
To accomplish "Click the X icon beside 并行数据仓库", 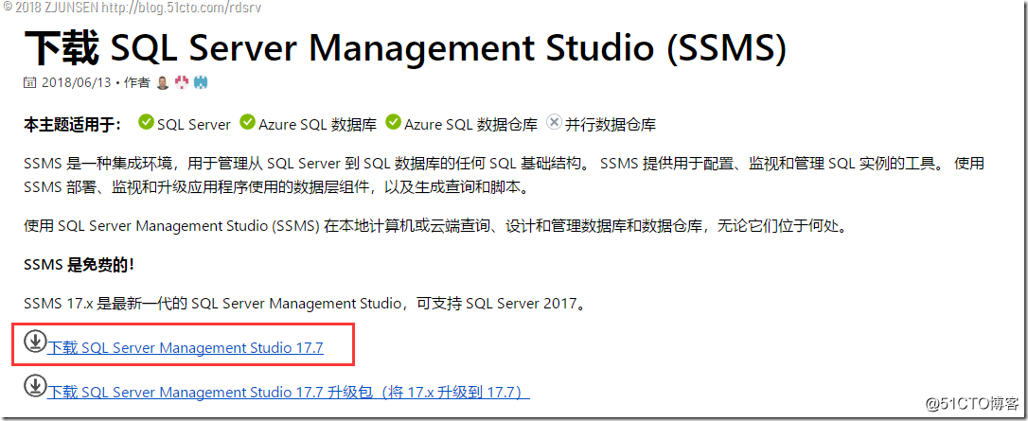I will click(x=554, y=122).
